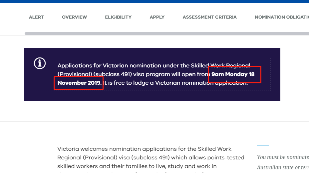
Task: Click the short blue accent line above quote
Action: tap(263, 145)
